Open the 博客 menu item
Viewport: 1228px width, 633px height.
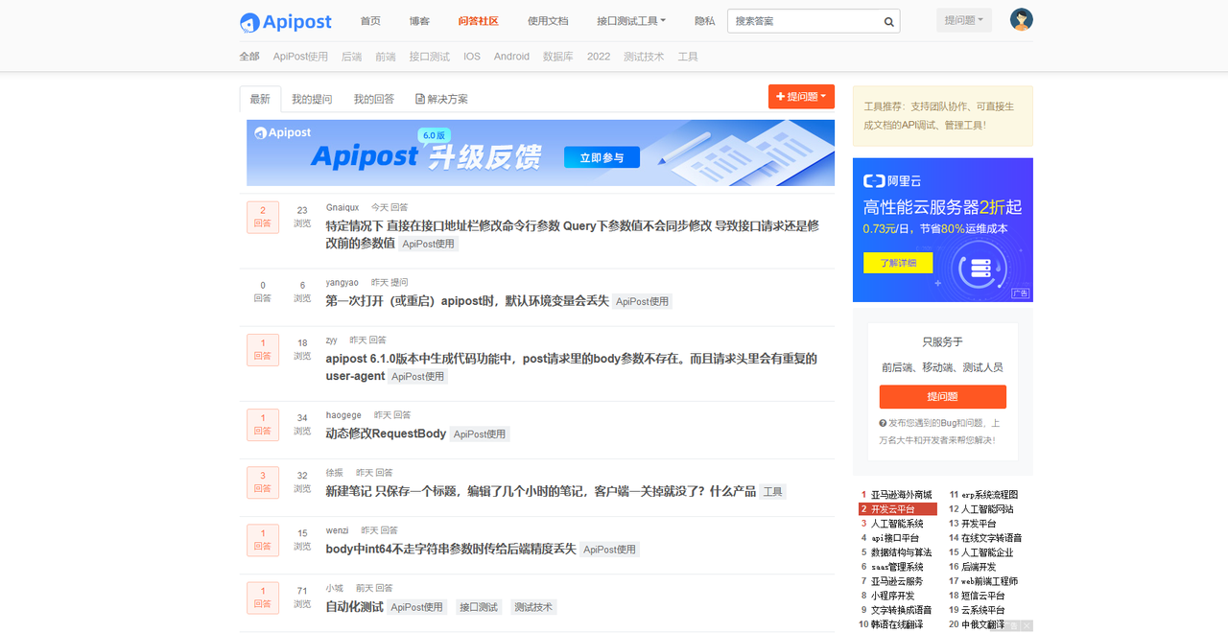pos(419,20)
